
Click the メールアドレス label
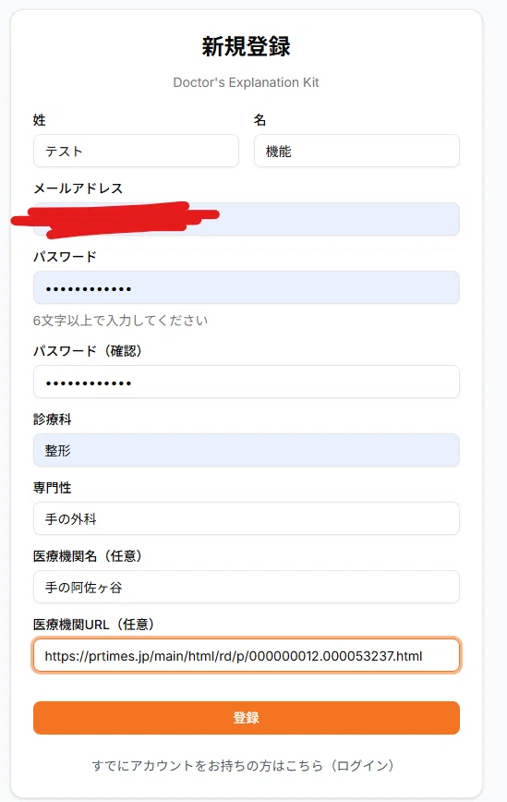[x=78, y=188]
